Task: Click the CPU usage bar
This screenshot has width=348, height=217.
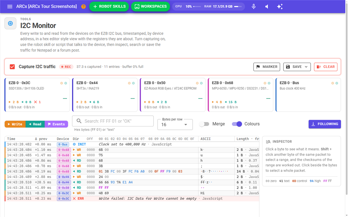Action: click(x=197, y=6)
